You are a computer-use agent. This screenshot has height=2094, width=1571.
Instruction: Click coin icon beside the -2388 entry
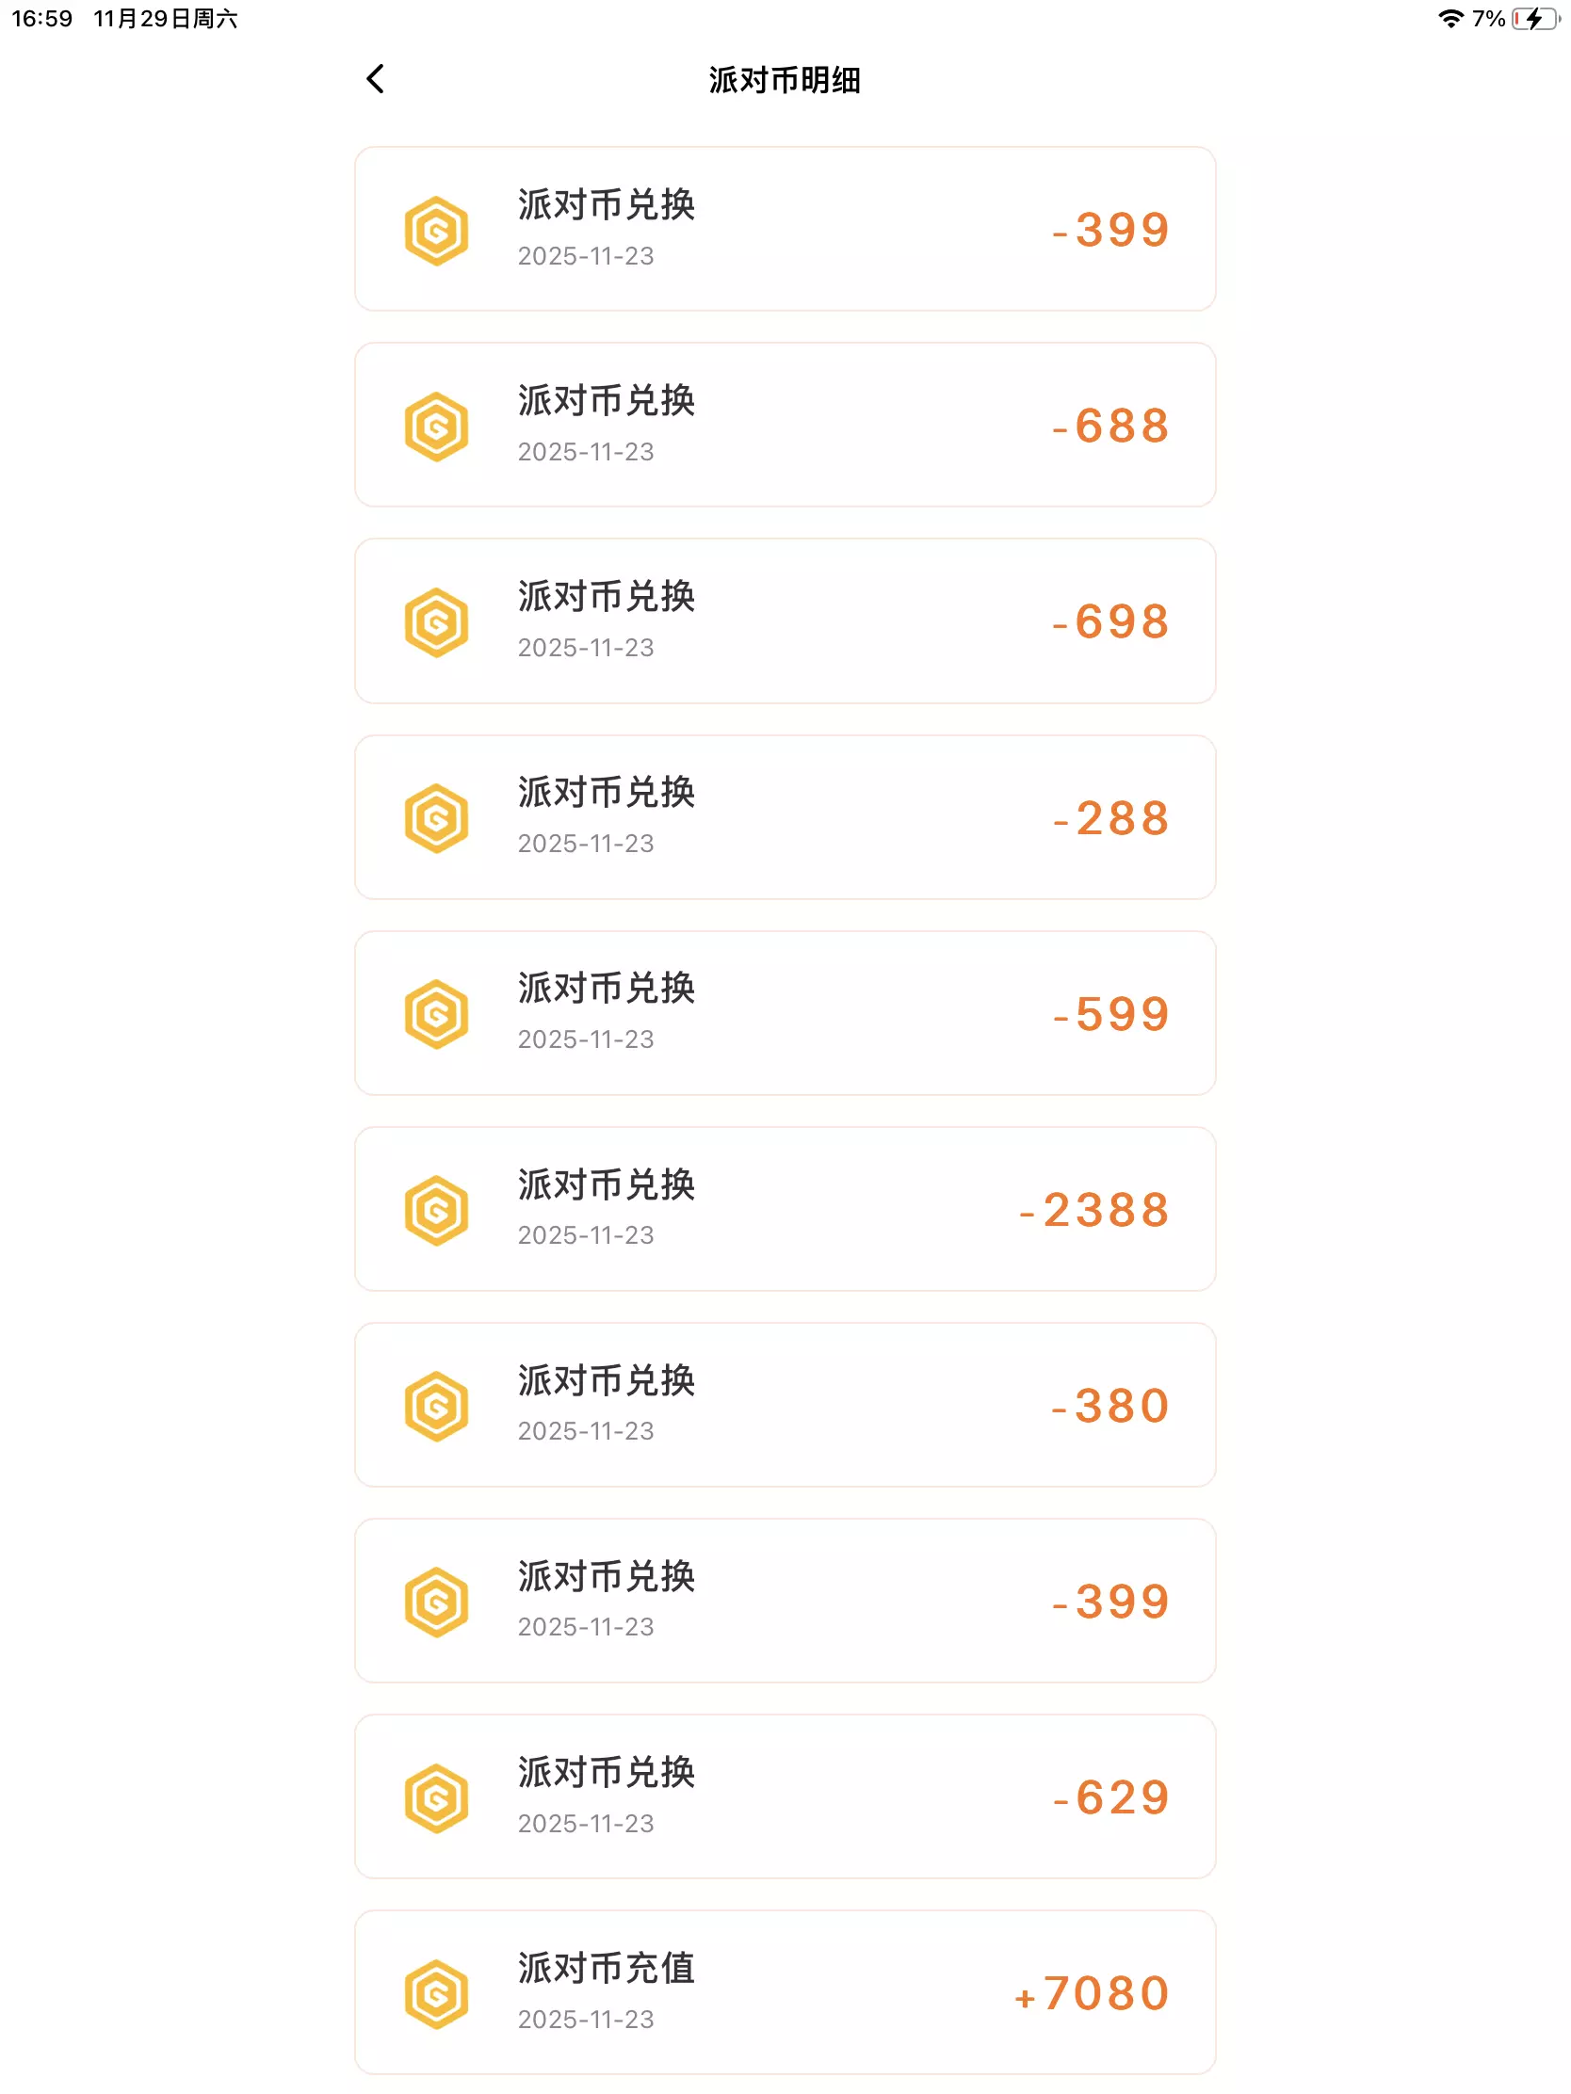(437, 1211)
